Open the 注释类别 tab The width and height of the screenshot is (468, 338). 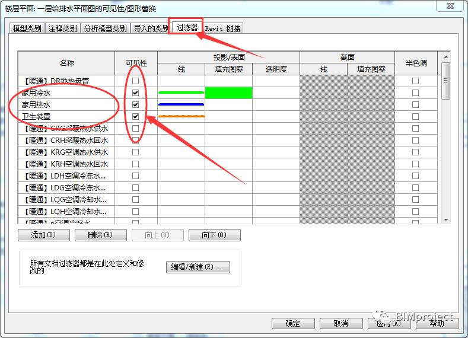click(x=62, y=28)
